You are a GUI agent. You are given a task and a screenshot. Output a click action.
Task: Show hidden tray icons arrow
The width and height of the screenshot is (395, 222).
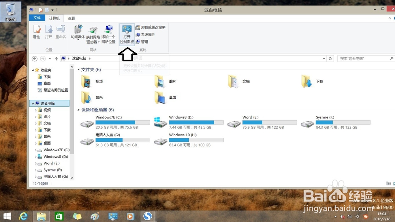pyautogui.click(x=335, y=216)
